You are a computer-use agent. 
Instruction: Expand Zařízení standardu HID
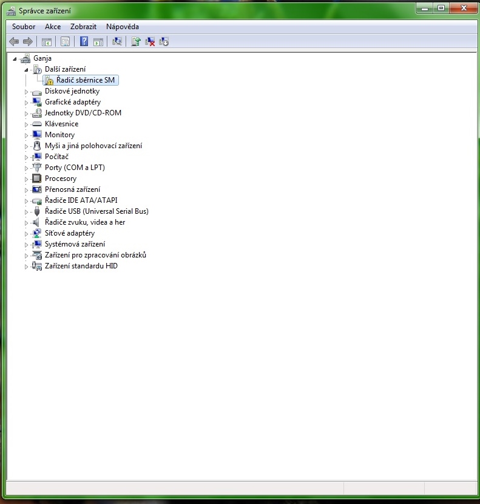pyautogui.click(x=26, y=267)
